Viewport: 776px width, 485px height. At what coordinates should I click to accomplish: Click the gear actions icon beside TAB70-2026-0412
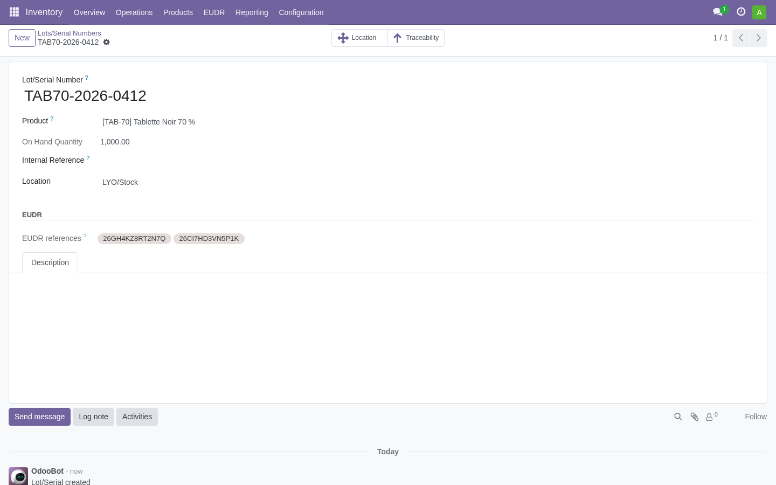click(107, 42)
